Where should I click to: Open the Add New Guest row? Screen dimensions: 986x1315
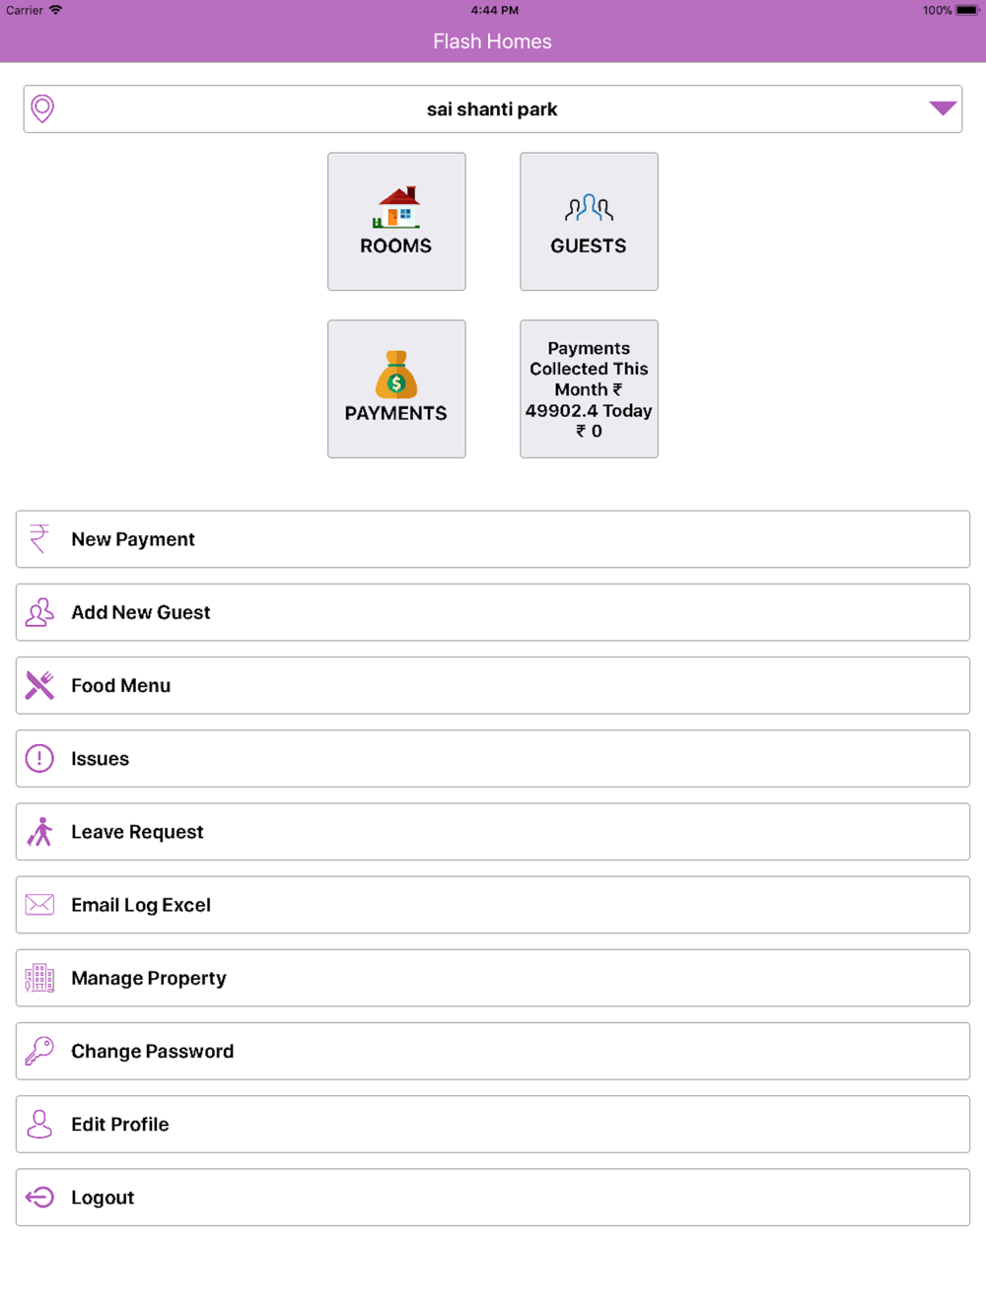[493, 612]
